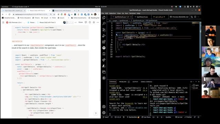Click Quokka in the status bar
220x124 pixels.
coord(168,117)
